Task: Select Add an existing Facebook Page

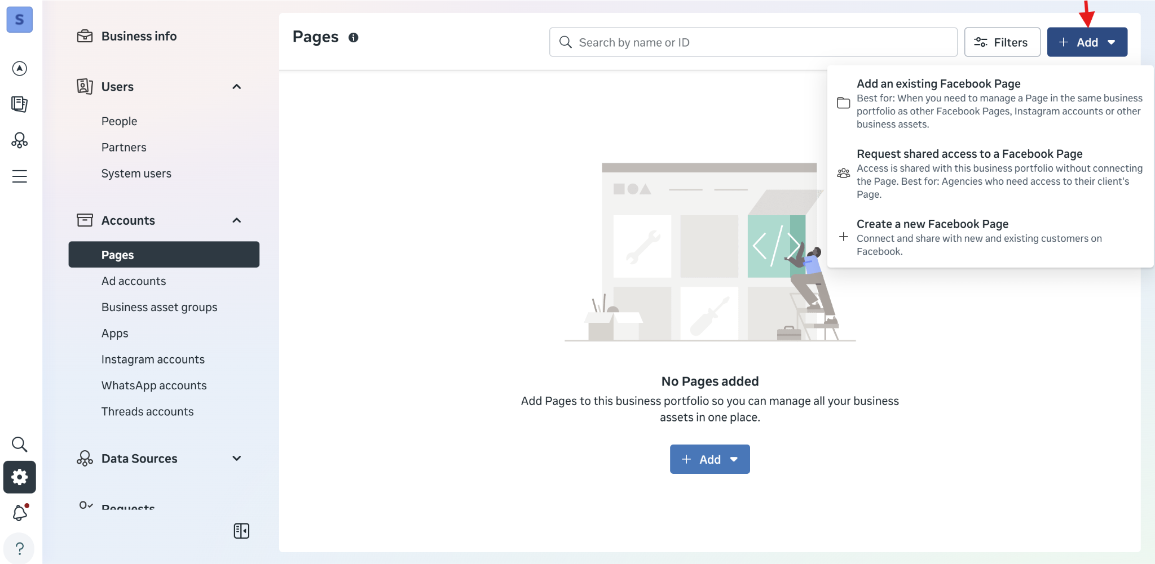Action: 938,84
